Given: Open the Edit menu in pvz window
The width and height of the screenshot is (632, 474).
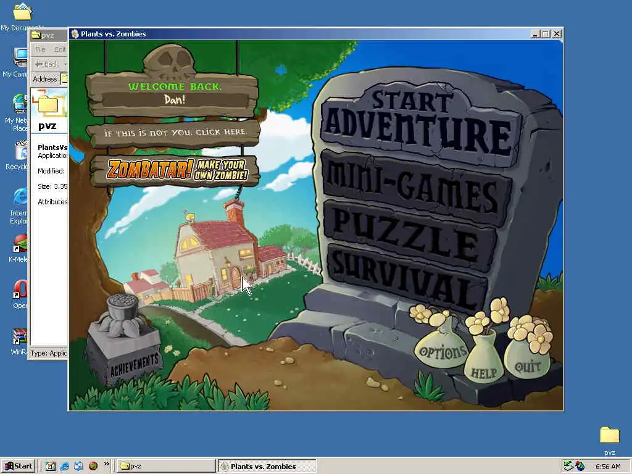Looking at the screenshot, I should tap(60, 49).
